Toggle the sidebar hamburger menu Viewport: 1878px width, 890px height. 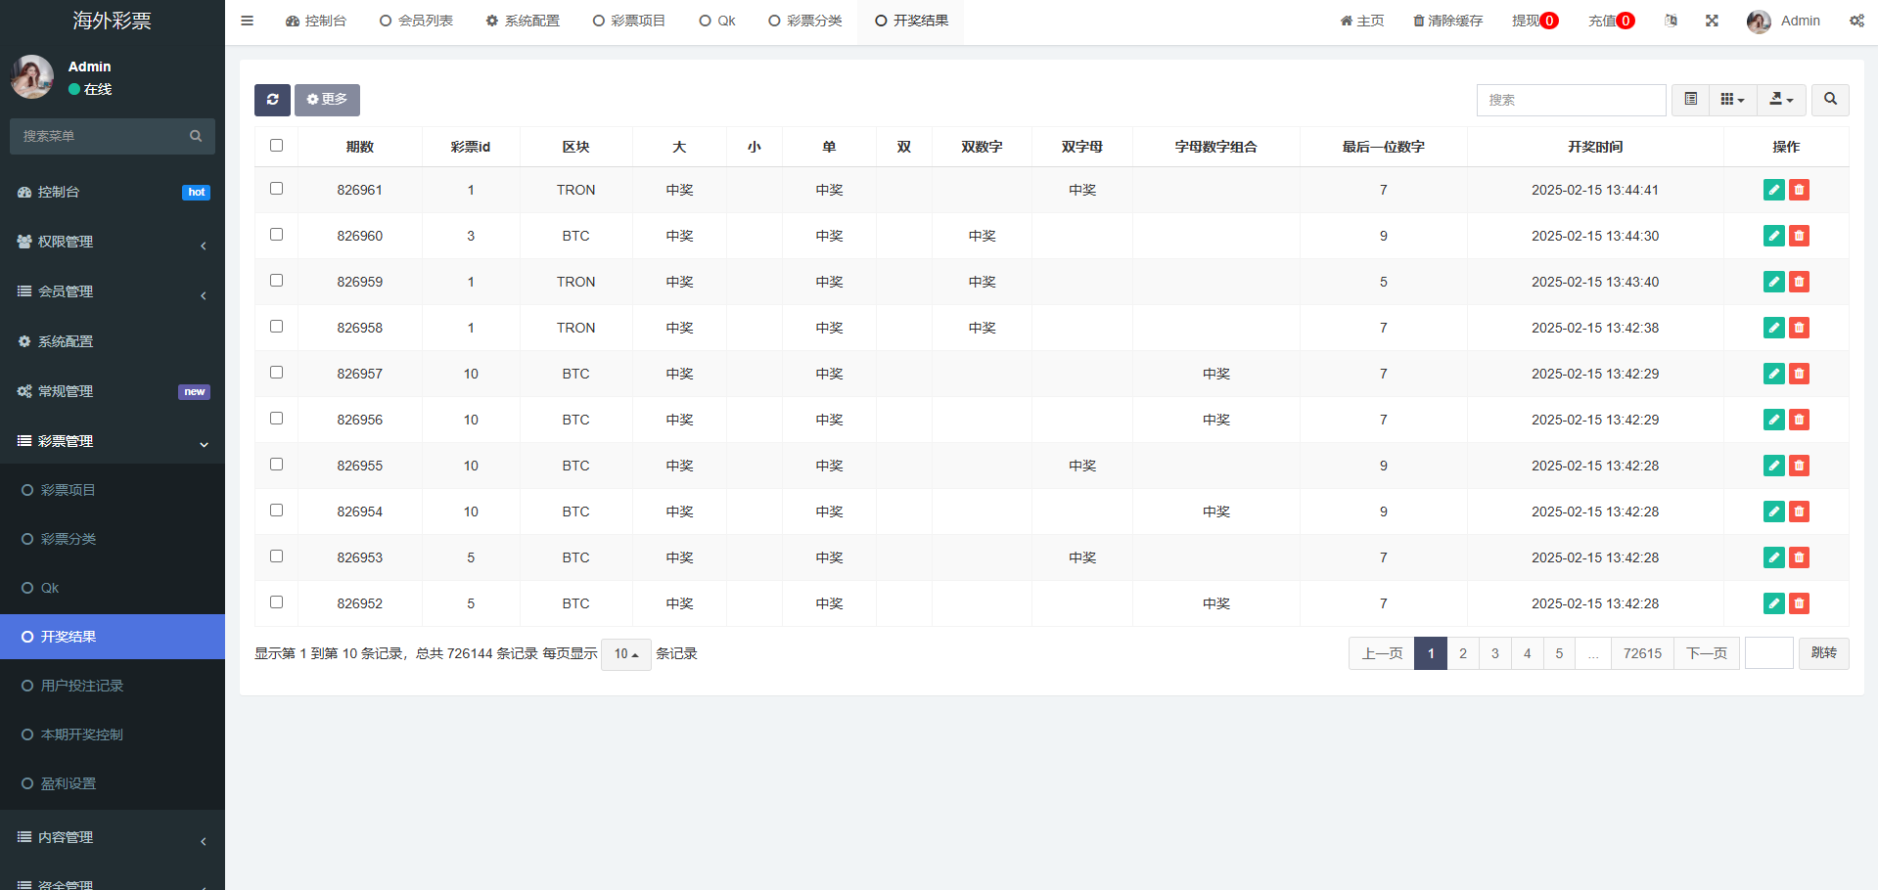pos(247,21)
